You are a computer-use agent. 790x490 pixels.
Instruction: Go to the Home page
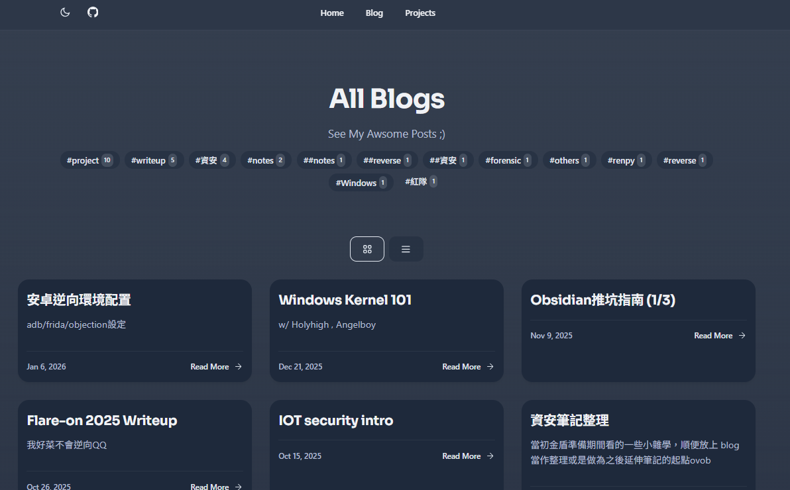click(332, 13)
